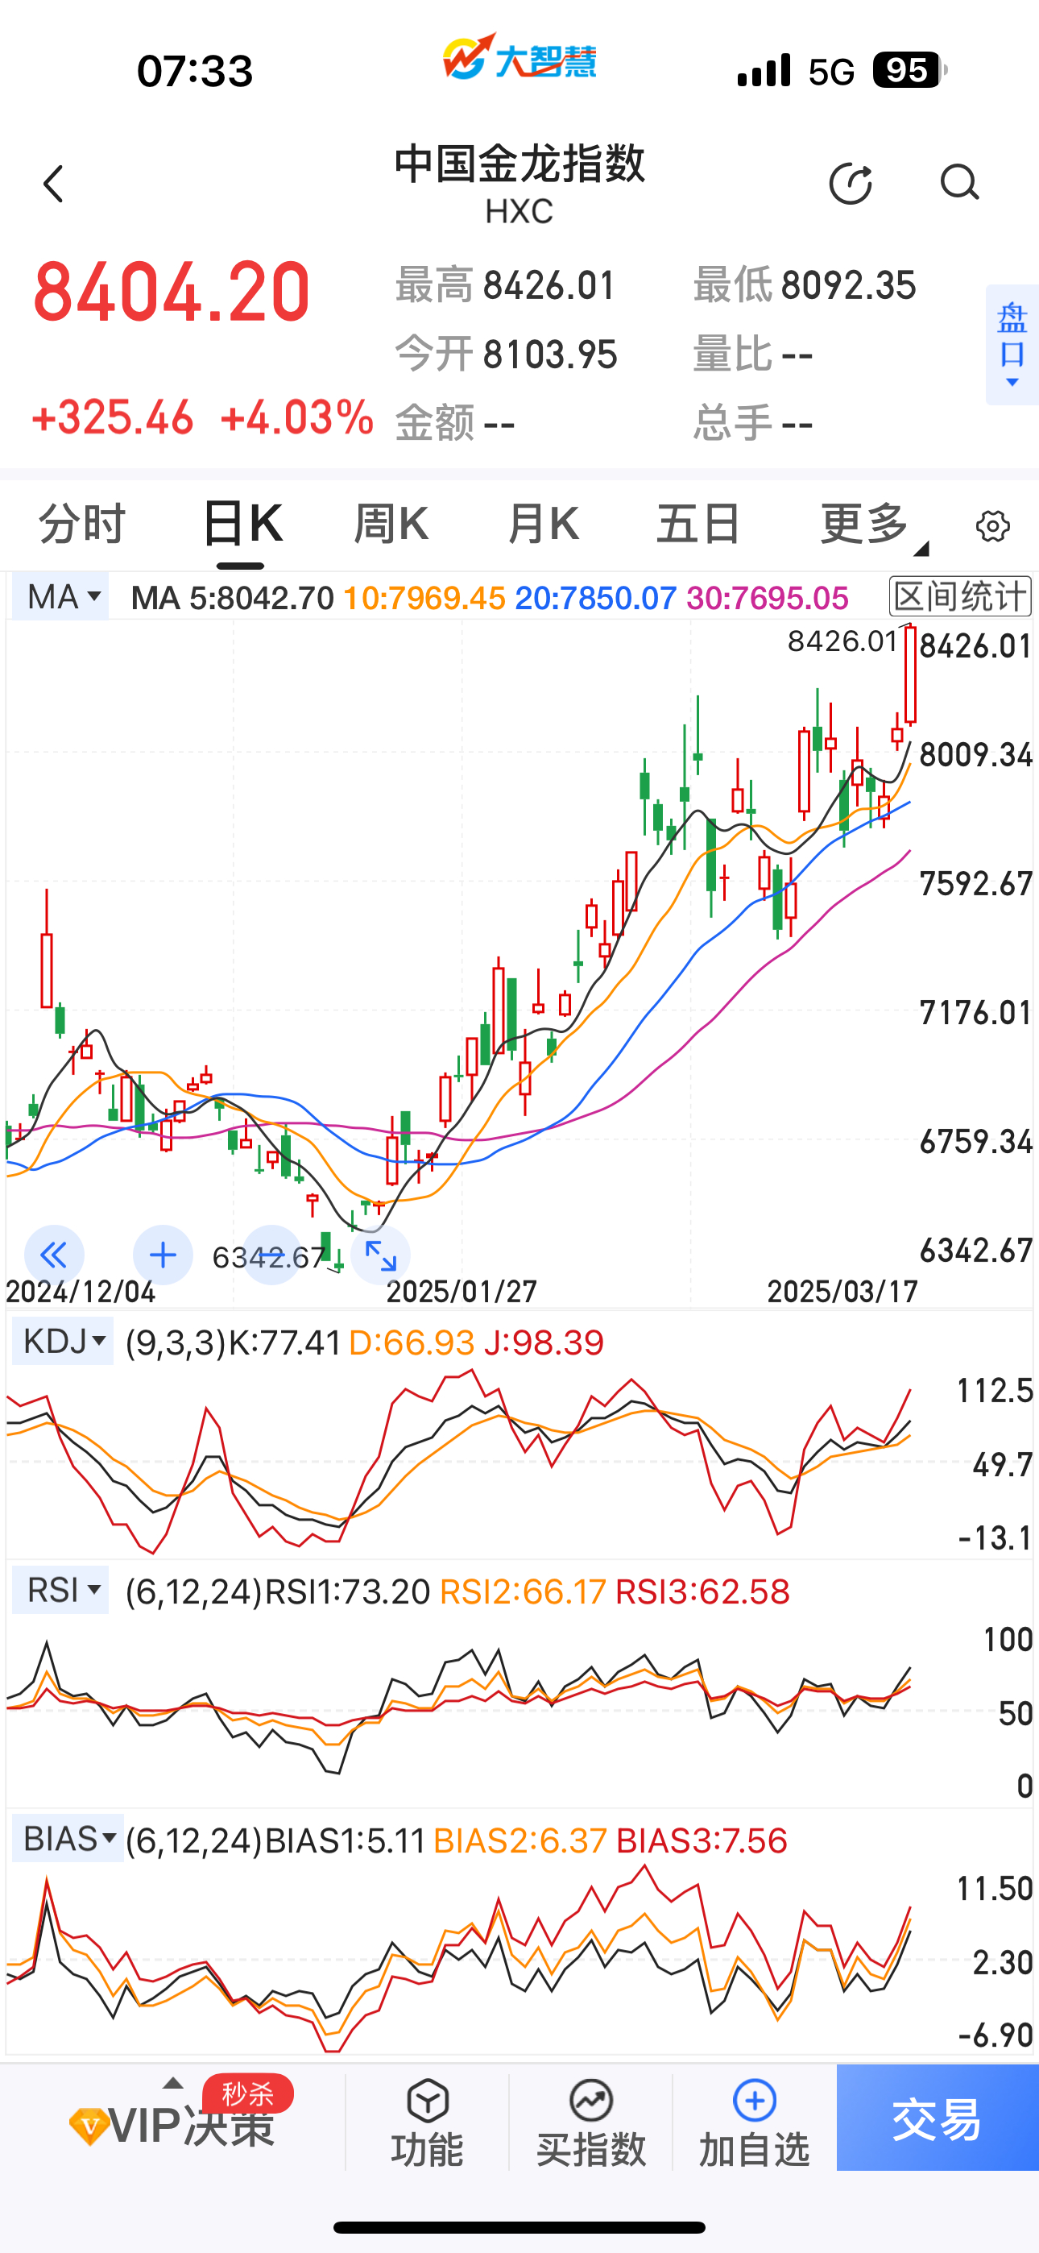Tap the RSI3:62.58 value

tap(703, 1591)
